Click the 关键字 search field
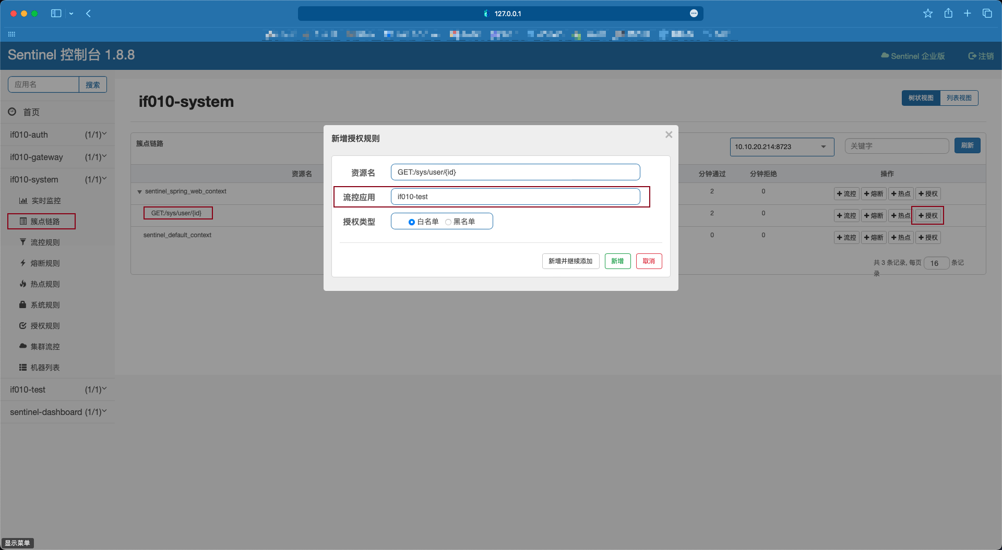This screenshot has height=550, width=1002. (x=897, y=146)
